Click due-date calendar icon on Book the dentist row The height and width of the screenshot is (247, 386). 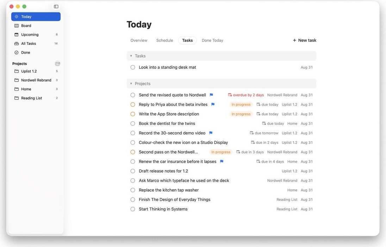click(x=264, y=123)
